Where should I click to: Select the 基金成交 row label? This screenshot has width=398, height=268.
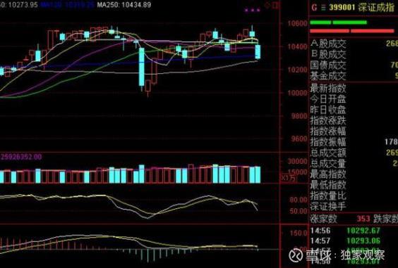pos(328,76)
